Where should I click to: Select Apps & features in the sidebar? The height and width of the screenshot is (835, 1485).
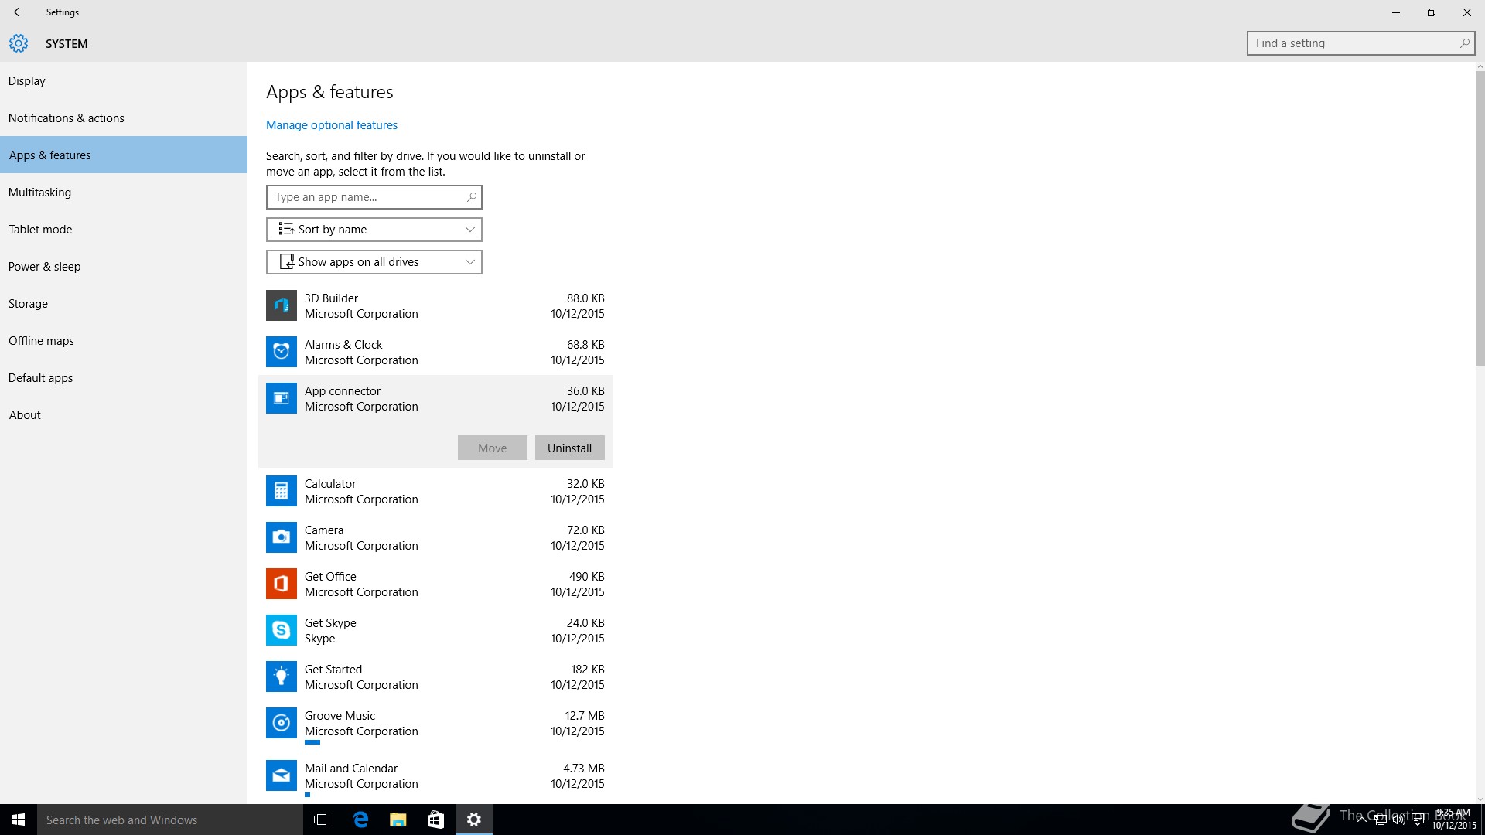coord(124,155)
